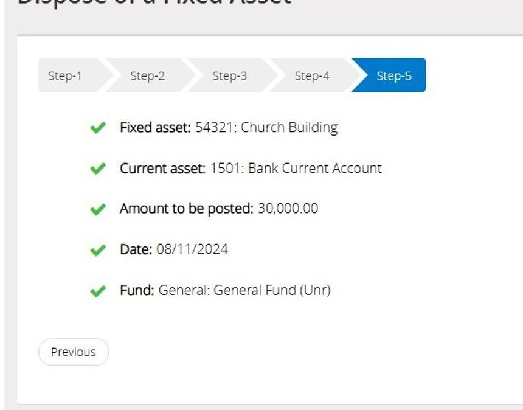The image size is (523, 410).
Task: Jump back to Step-4
Action: [312, 76]
